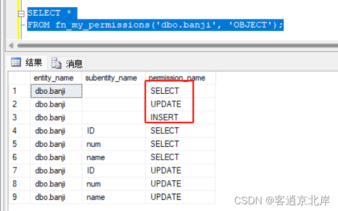
Task: Click dbo.banji cell in row 8
Action: [56, 184]
